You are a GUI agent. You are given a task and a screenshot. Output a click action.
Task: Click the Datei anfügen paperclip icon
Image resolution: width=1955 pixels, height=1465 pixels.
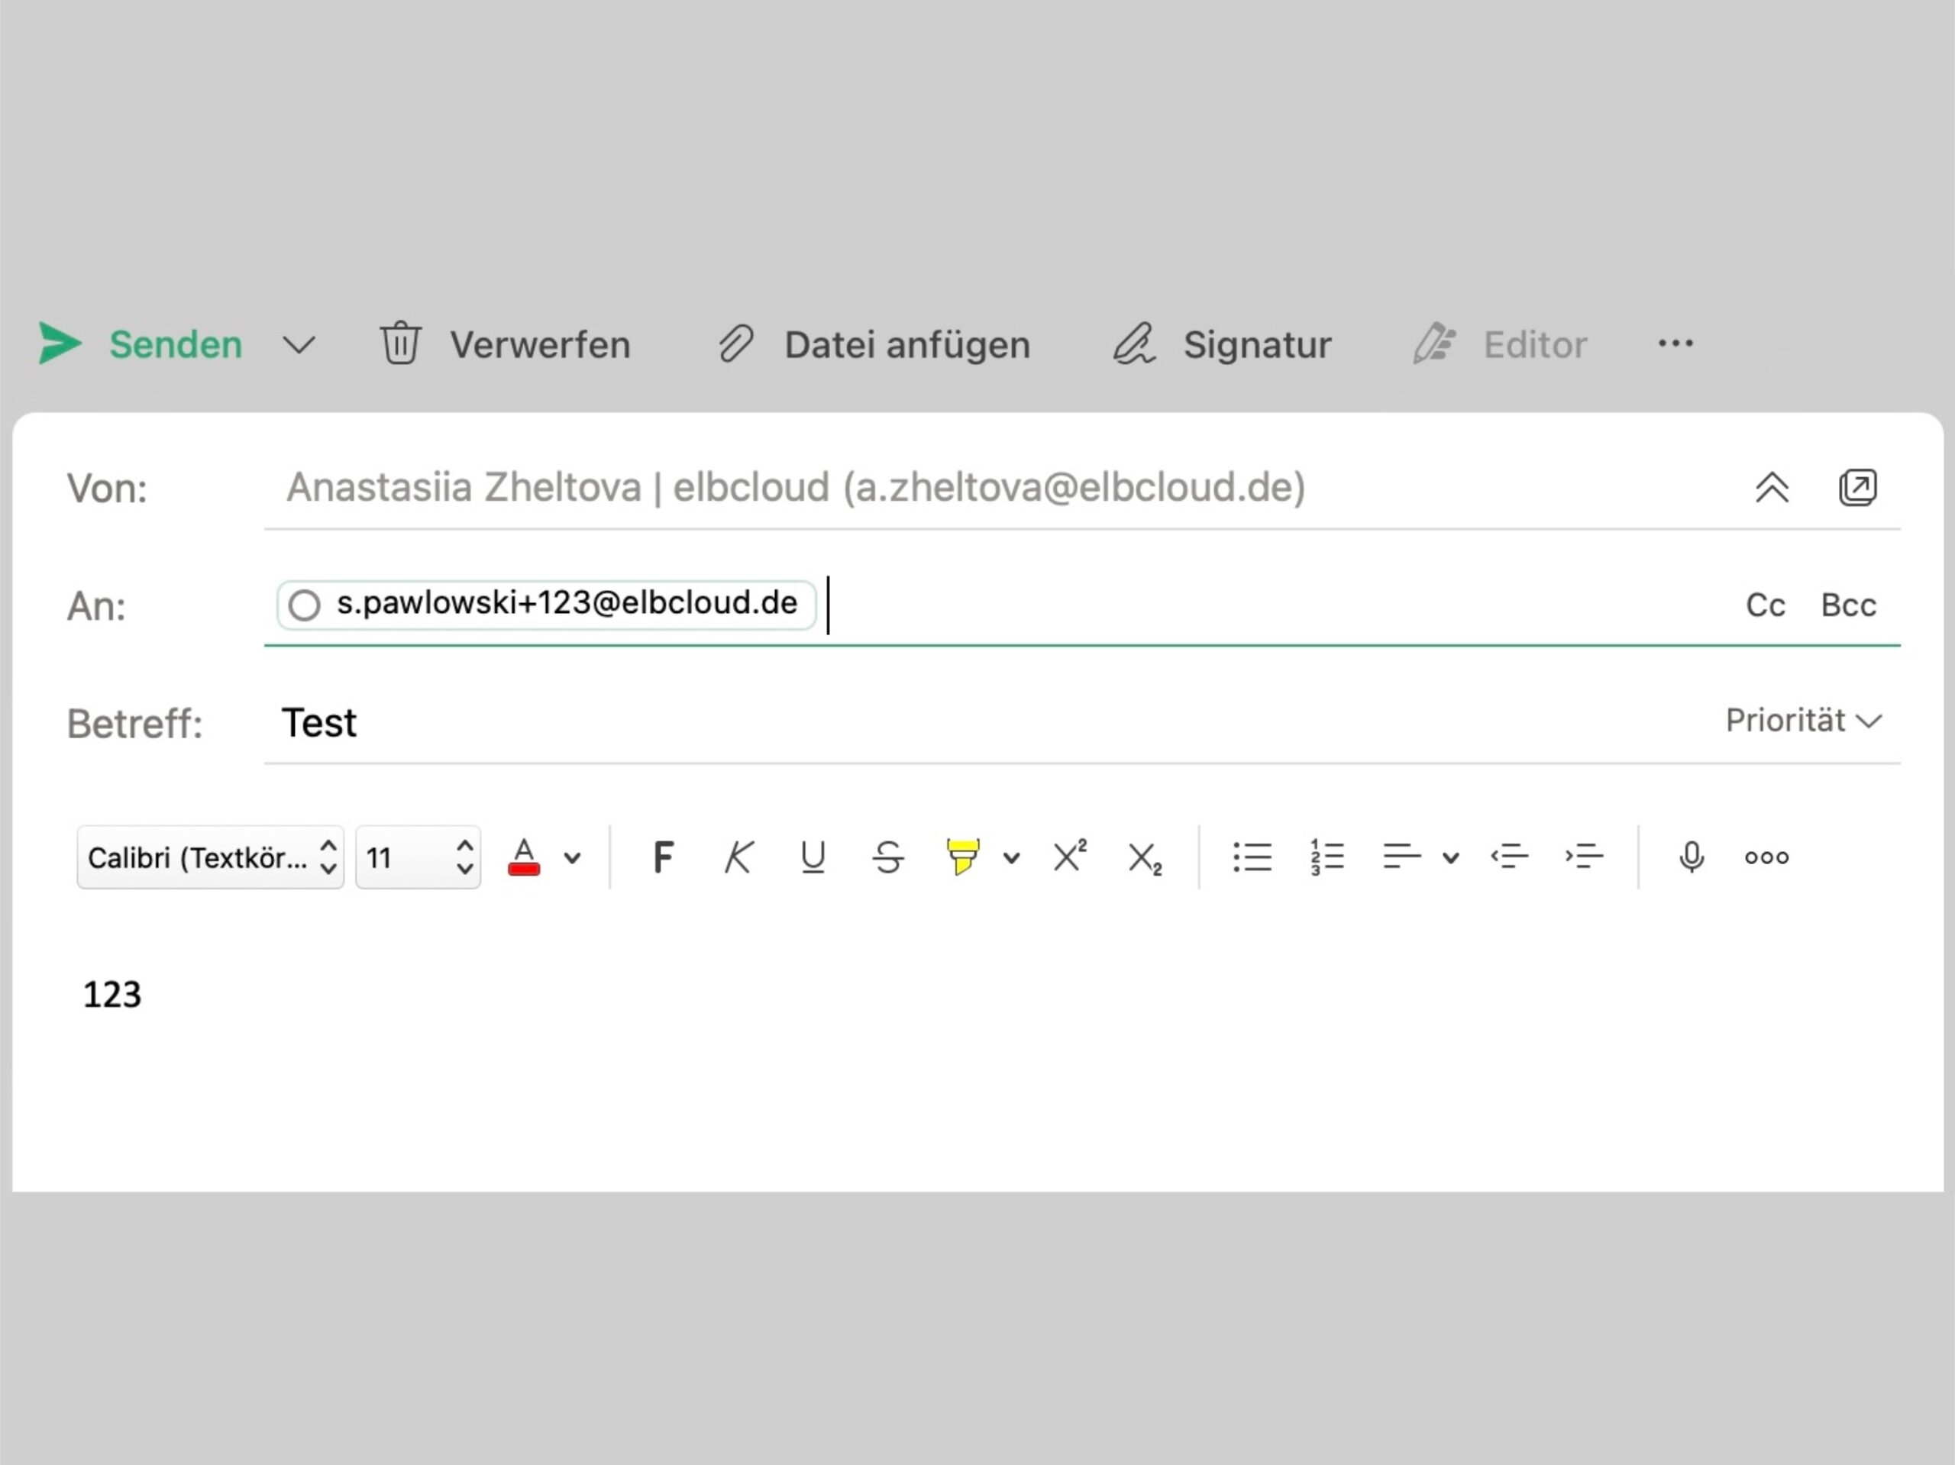(735, 344)
